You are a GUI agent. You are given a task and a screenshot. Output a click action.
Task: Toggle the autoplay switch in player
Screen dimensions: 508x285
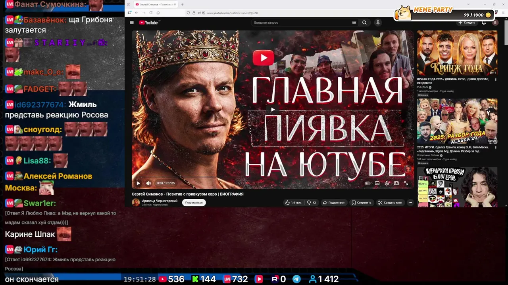[368, 183]
